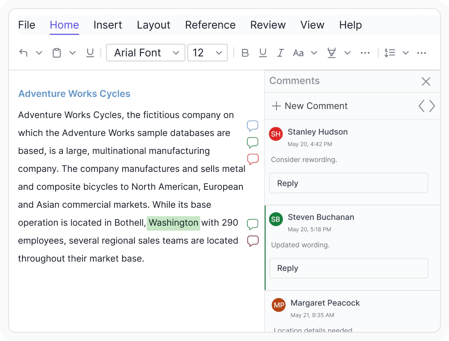Click the highlighted word Washington

tap(173, 223)
